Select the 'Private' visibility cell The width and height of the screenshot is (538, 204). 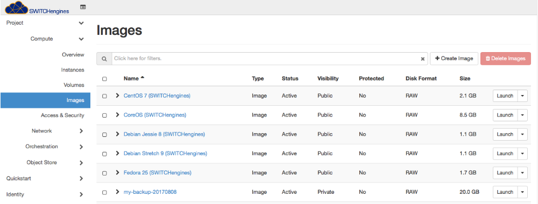point(325,192)
